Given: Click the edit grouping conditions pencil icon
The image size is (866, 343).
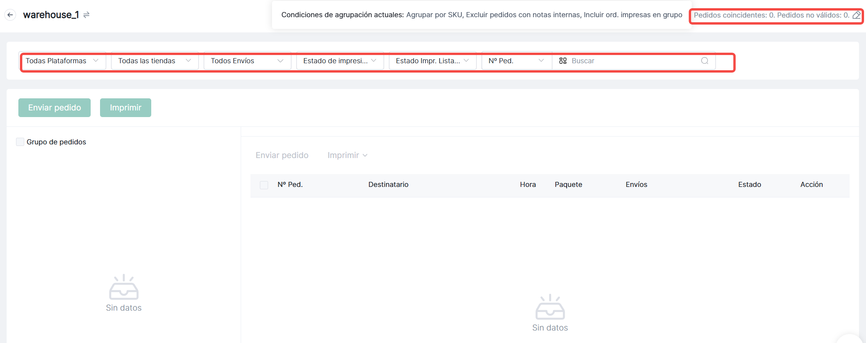Looking at the screenshot, I should 856,15.
